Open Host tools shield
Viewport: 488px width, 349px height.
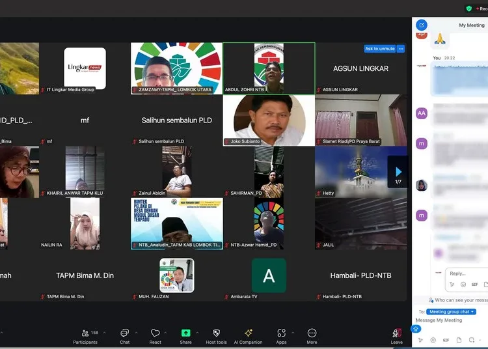point(216,337)
